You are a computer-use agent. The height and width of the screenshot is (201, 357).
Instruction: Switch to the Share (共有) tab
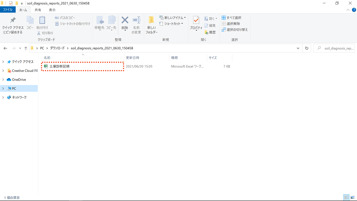click(38, 10)
